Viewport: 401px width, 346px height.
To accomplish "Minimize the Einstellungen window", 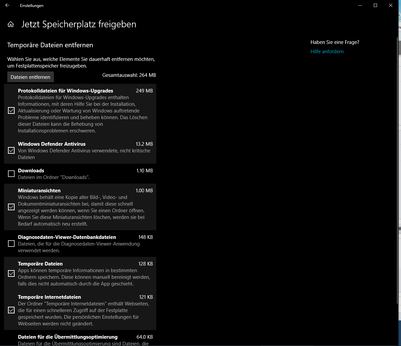I will coord(360,5).
